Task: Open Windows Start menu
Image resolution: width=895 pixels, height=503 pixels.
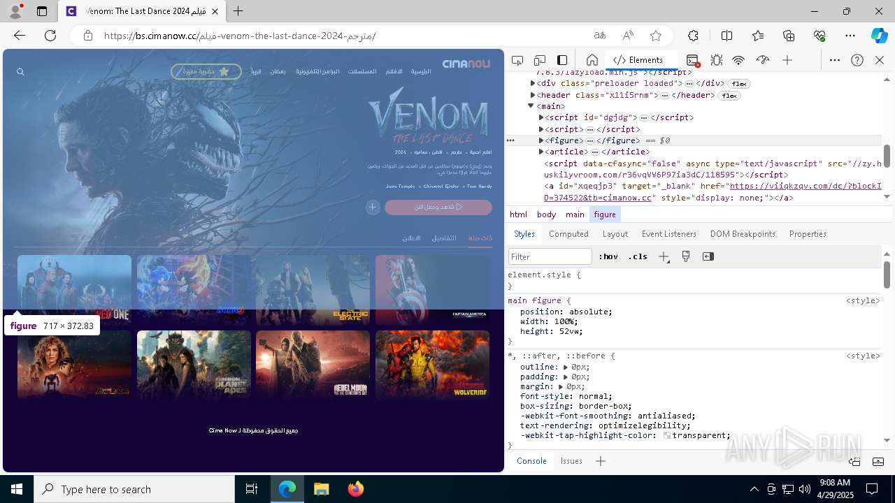Action: (17, 489)
